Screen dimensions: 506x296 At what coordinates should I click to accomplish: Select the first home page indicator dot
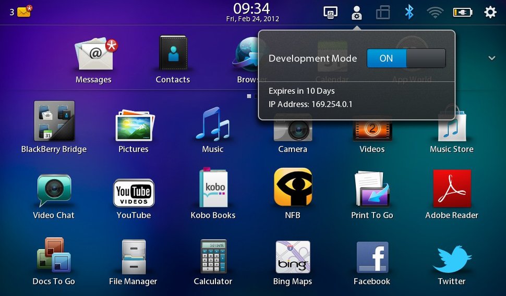249,96
